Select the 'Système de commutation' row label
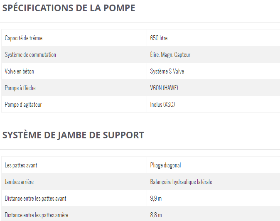Image resolution: width=280 pixels, height=221 pixels. 30,54
